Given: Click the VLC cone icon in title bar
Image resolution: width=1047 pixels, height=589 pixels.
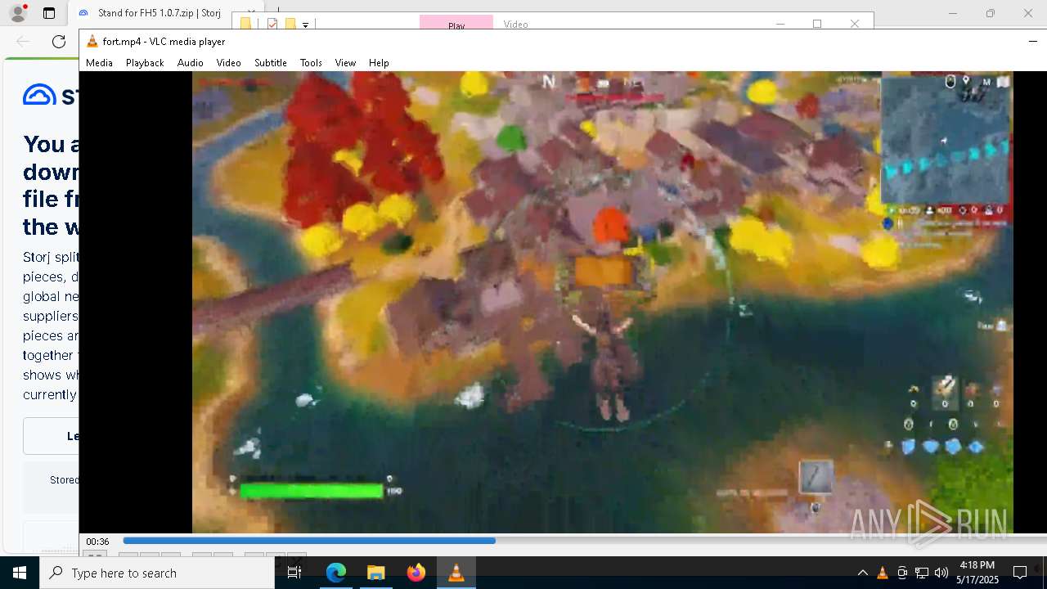Looking at the screenshot, I should tap(92, 41).
